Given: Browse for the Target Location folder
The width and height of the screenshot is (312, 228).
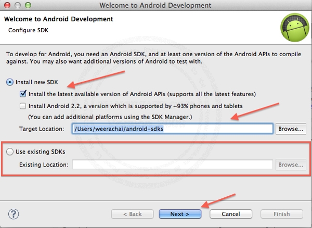Looking at the screenshot, I should [291, 129].
